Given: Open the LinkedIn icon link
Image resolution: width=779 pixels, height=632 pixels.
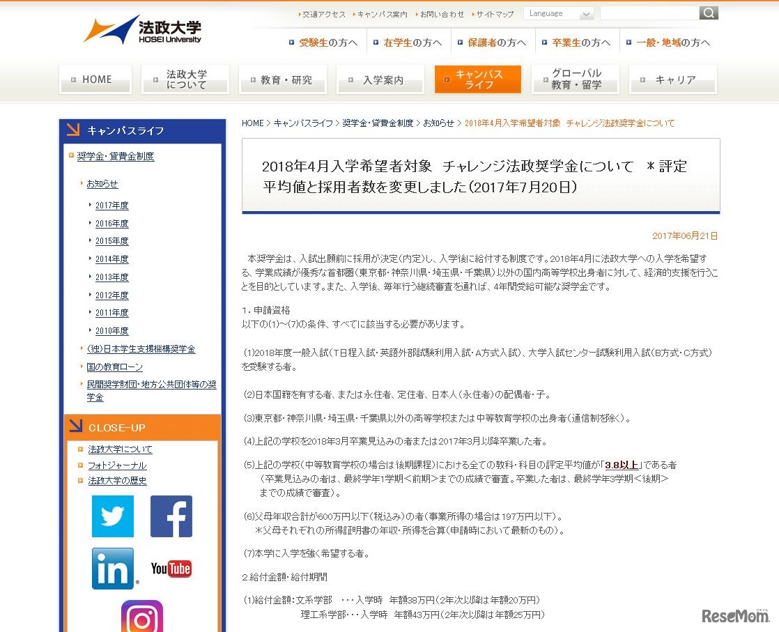Looking at the screenshot, I should [x=113, y=569].
